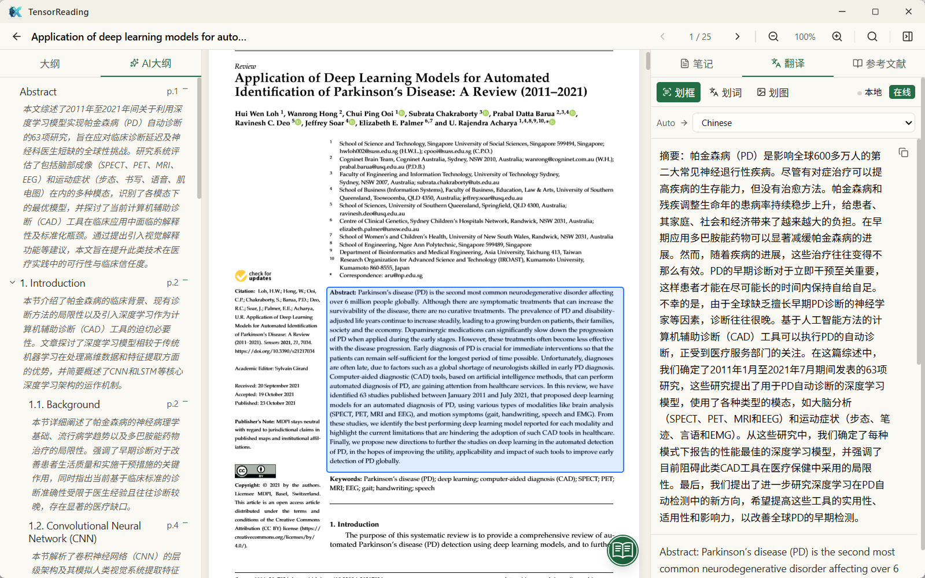The height and width of the screenshot is (578, 925).
Task: Click the 1. Introduction heading in the PDF
Action: coord(354,524)
